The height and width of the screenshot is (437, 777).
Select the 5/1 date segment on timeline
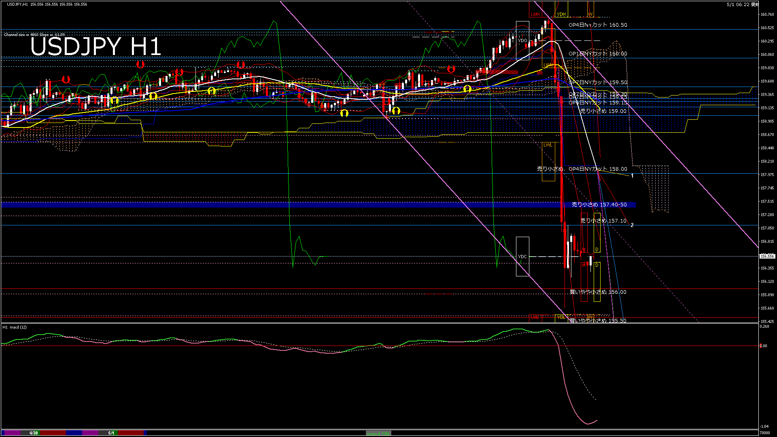[111, 433]
